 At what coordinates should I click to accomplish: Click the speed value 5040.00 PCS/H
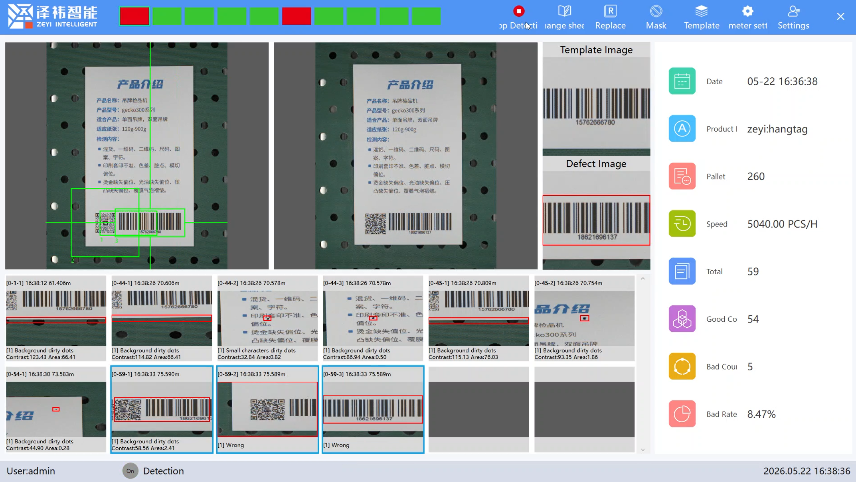pyautogui.click(x=782, y=224)
